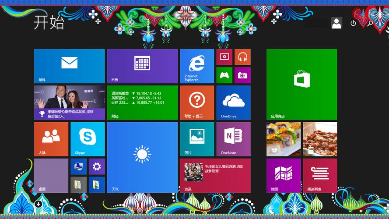Viewport: 389px width, 219px height.
Task: Click the 道琼斯指数 18,104.18 row
Action: [136, 93]
